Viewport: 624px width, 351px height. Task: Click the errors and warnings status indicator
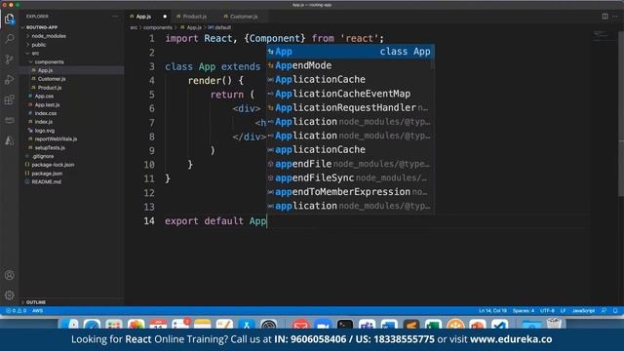[16, 310]
